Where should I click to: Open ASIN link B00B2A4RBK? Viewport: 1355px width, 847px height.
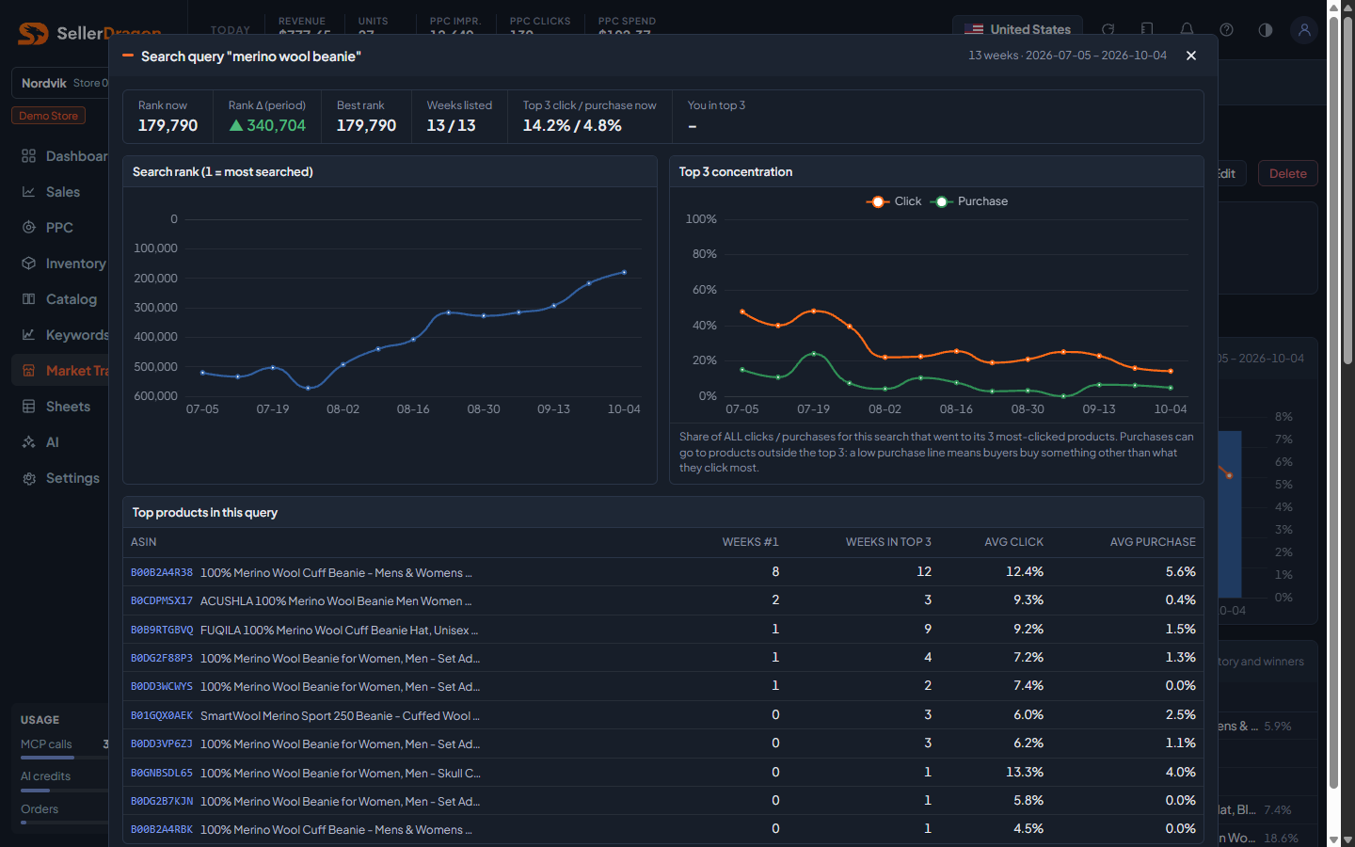click(162, 829)
